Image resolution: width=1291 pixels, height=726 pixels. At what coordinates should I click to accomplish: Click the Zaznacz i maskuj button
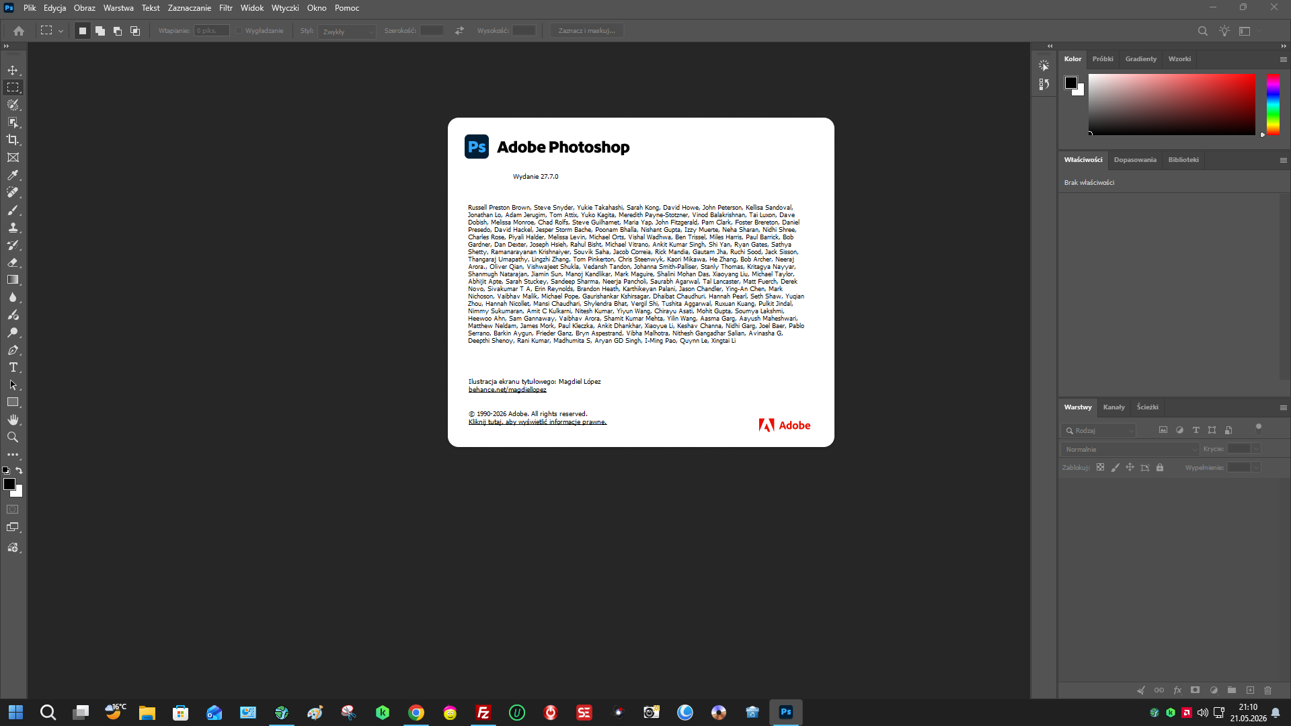coord(587,31)
